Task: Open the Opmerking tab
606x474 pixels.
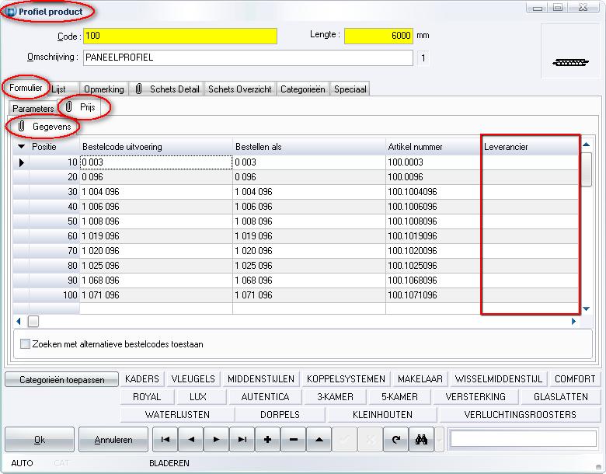Action: pos(104,89)
